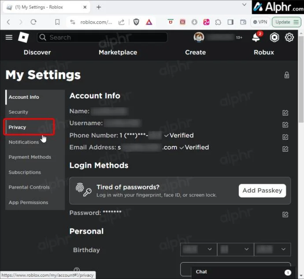Click the Roblox logo home icon
The height and width of the screenshot is (279, 304).
23,37
